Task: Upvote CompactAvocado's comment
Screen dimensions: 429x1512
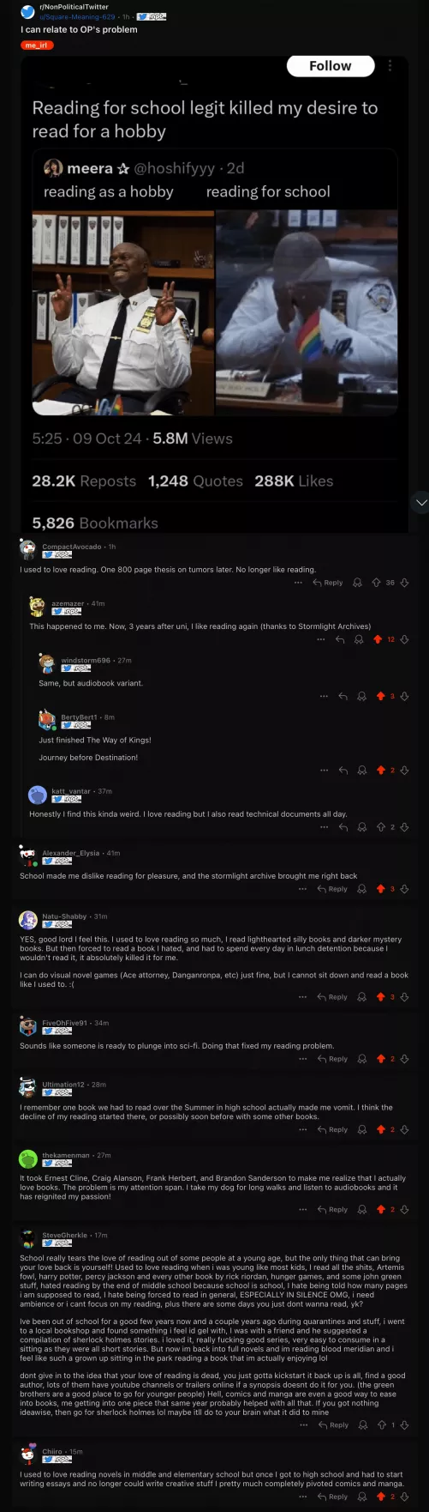Action: click(376, 583)
